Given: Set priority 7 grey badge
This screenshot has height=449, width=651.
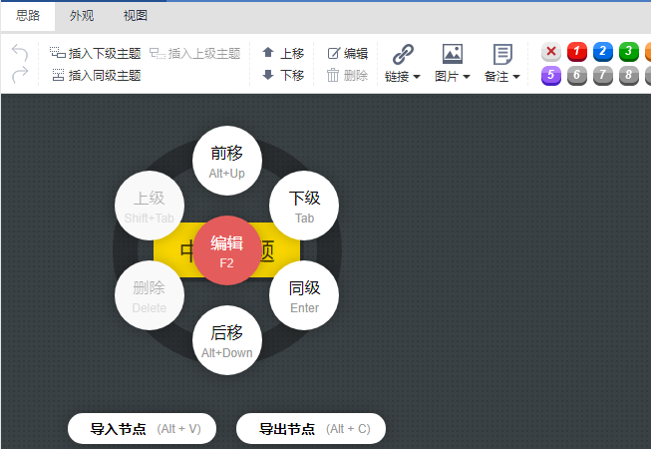Looking at the screenshot, I should [x=603, y=76].
